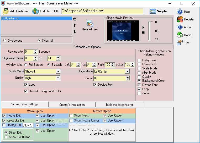The height and width of the screenshot is (143, 200).
Task: Click the Rewind after seconds stepper
Action: pos(35,52)
